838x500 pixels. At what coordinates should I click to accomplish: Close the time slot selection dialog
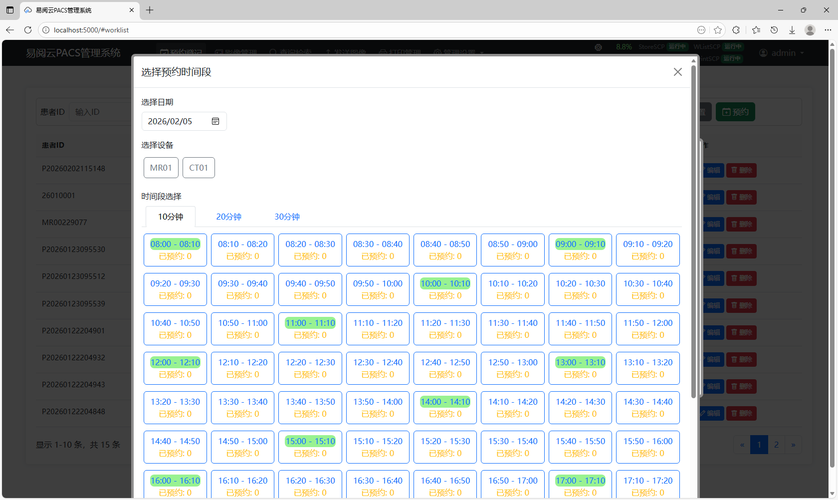pyautogui.click(x=677, y=72)
